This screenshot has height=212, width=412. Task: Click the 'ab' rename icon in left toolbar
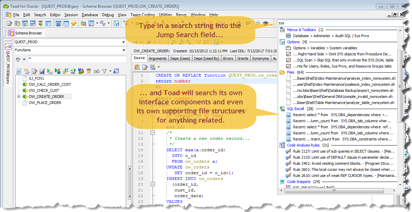point(97,71)
